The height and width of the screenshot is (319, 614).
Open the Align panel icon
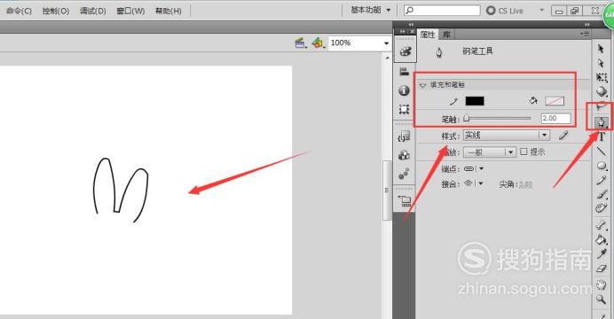tap(404, 71)
